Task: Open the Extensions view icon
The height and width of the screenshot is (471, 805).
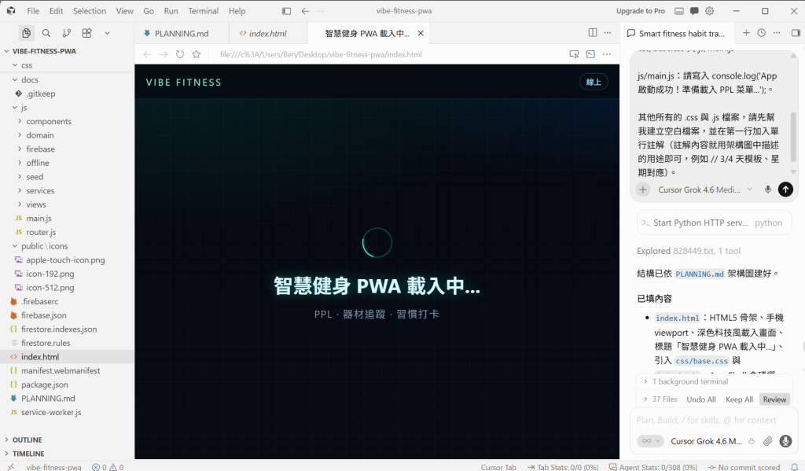Action: [86, 33]
